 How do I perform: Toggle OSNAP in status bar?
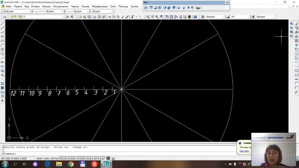coord(72,159)
